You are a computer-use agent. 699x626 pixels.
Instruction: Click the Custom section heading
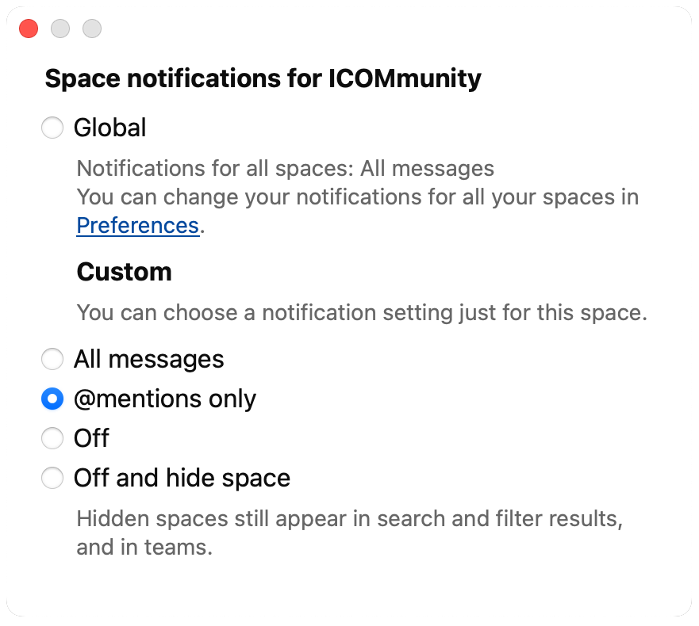(x=124, y=272)
